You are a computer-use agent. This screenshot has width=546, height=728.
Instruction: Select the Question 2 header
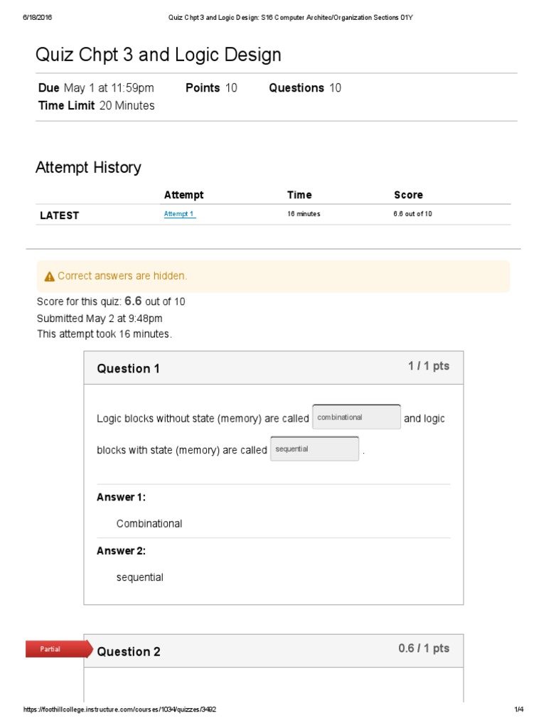pyautogui.click(x=129, y=651)
